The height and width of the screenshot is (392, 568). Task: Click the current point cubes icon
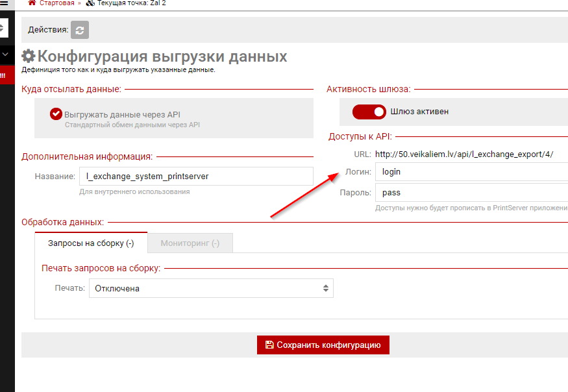[x=90, y=3]
